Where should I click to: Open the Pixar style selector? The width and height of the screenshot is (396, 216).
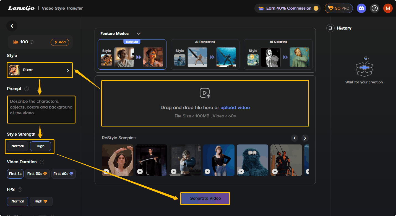coord(40,70)
